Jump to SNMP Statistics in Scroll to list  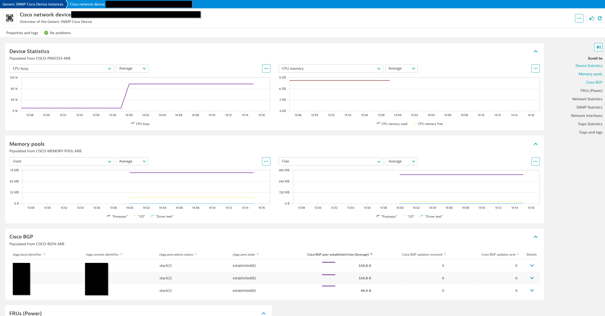[589, 107]
